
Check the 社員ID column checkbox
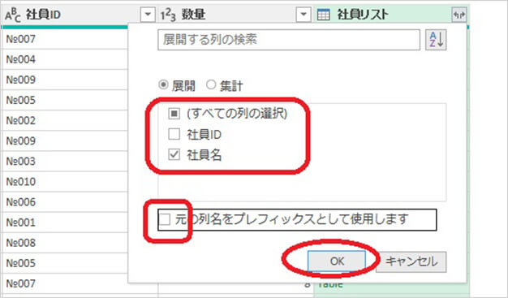coord(174,134)
